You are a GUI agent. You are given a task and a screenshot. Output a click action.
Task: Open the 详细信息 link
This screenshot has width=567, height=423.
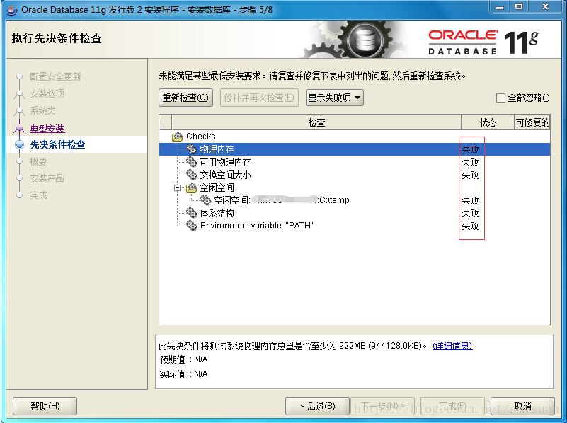pyautogui.click(x=452, y=346)
